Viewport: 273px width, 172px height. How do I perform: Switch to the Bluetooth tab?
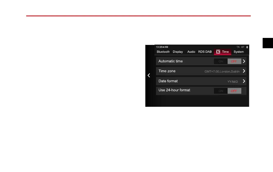pos(163,52)
